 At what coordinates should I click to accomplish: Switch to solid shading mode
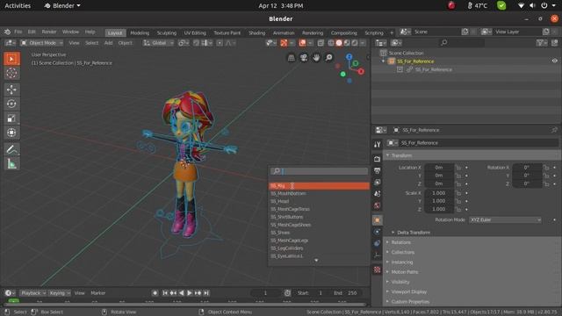(x=339, y=43)
